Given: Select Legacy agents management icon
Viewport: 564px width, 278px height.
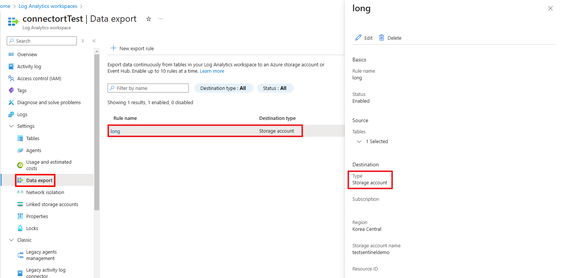Looking at the screenshot, I should (x=20, y=255).
